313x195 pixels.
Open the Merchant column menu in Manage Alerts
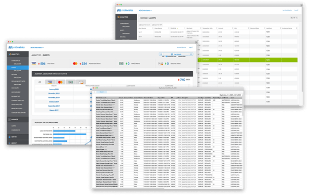(x=201, y=29)
